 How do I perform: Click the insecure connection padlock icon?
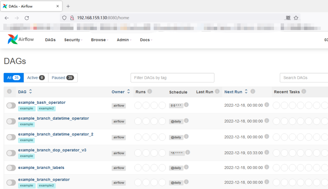pyautogui.click(x=72, y=18)
